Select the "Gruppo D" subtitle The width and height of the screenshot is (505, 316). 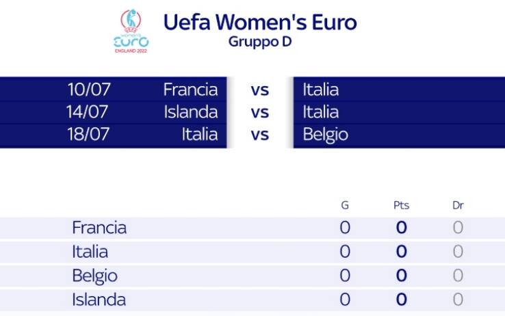[259, 41]
